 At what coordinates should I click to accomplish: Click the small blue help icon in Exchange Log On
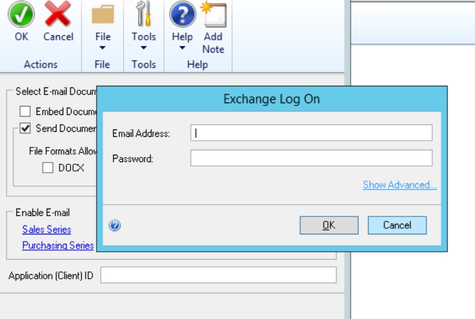coord(115,225)
